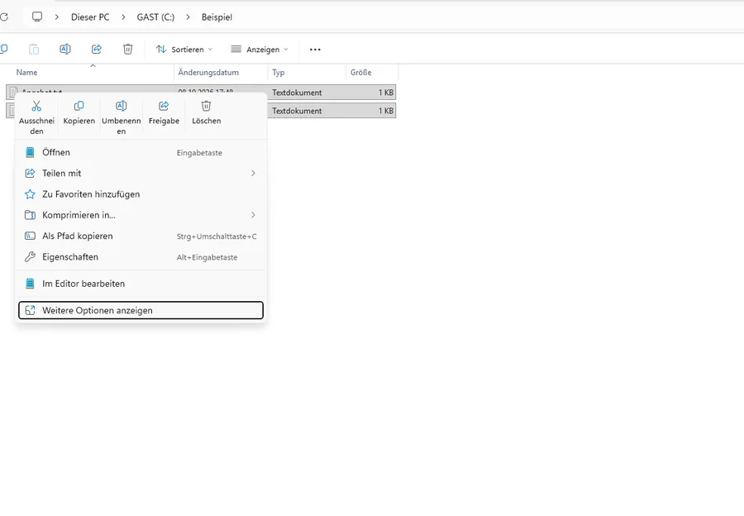
Task: Click the Freigabe share icon in menu
Action: [164, 106]
